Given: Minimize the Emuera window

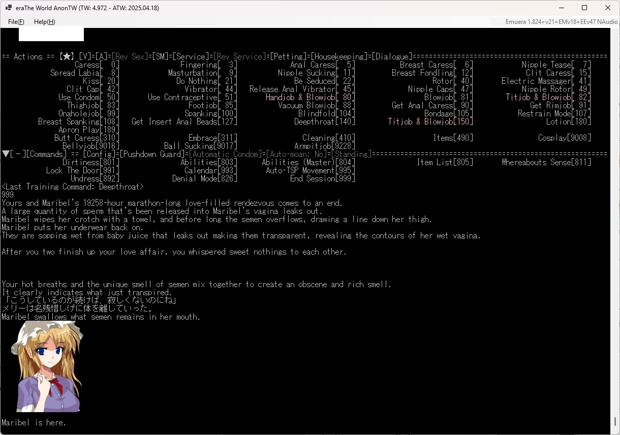Looking at the screenshot, I should [x=561, y=8].
